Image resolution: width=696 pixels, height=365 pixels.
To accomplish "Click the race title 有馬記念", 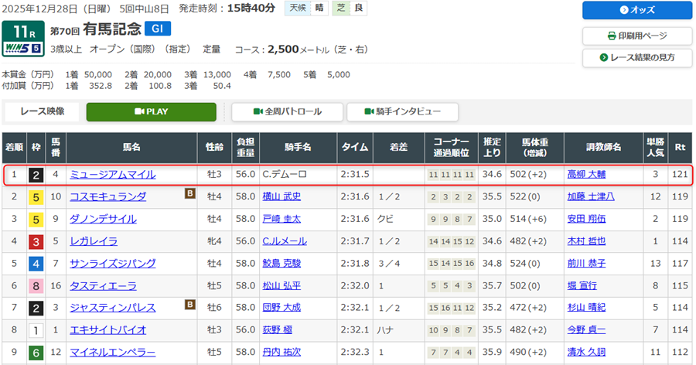I will coord(112,29).
